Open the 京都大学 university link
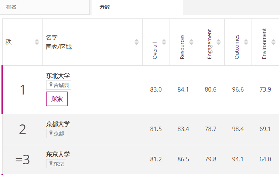Screen dimensions: 280x175 (x=58, y=124)
